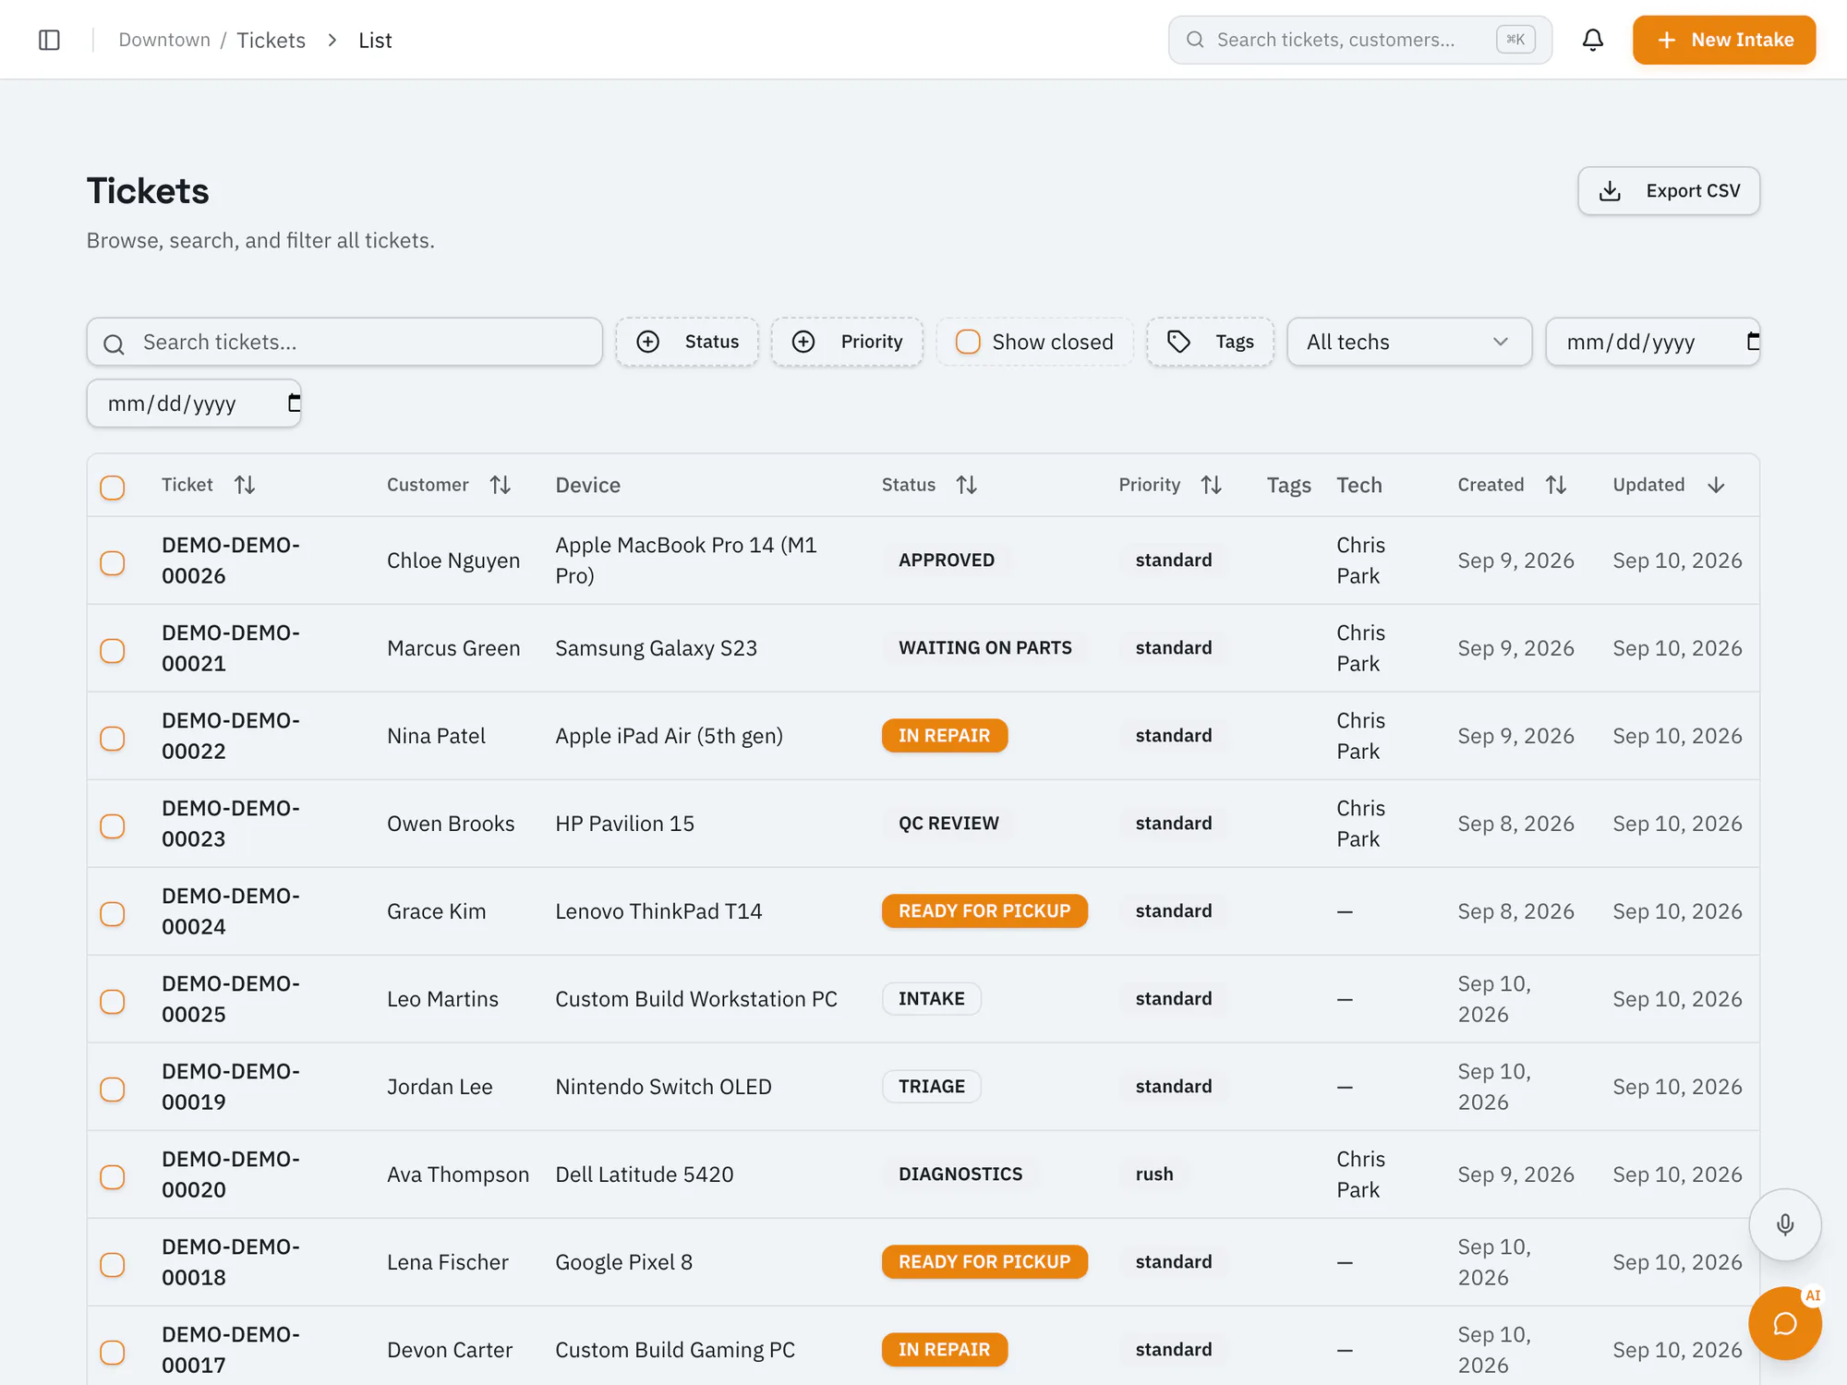Click the ⌘K shortcut badge
Screen dimensions: 1847x1385
point(1515,40)
